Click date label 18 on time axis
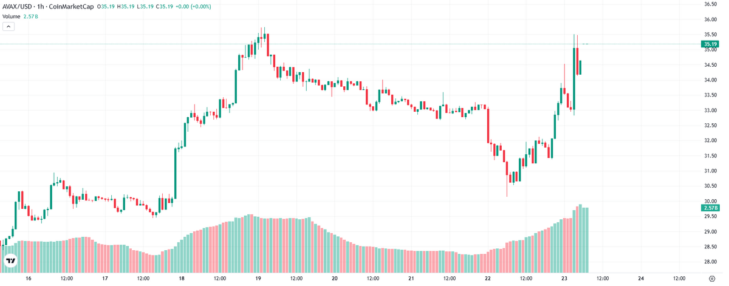Image resolution: width=729 pixels, height=286 pixels. 182,279
